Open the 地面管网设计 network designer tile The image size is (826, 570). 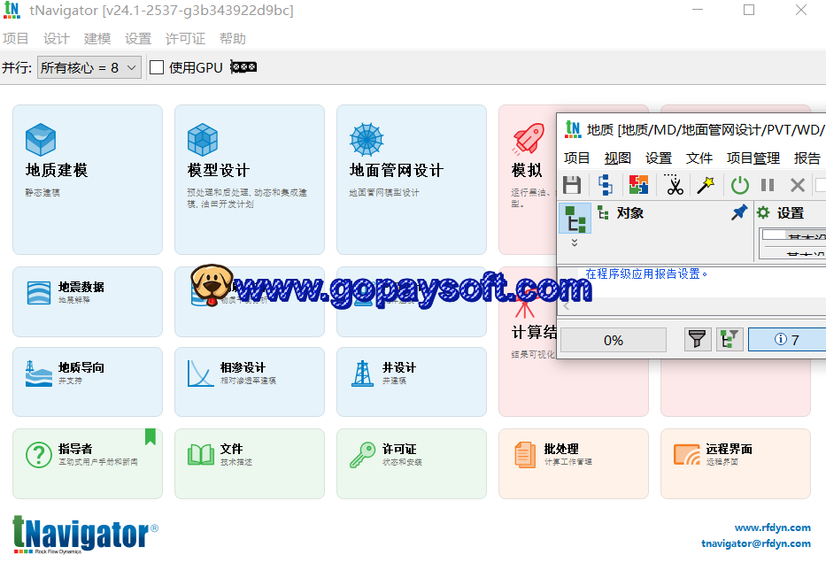(x=412, y=179)
